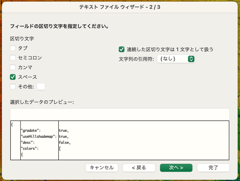The image size is (240, 181).
Task: Click the false, value in preview
Action: [x=64, y=143]
